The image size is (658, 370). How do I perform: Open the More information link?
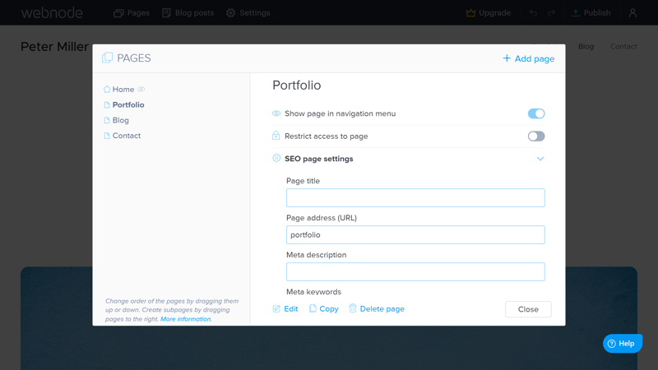pyautogui.click(x=186, y=319)
